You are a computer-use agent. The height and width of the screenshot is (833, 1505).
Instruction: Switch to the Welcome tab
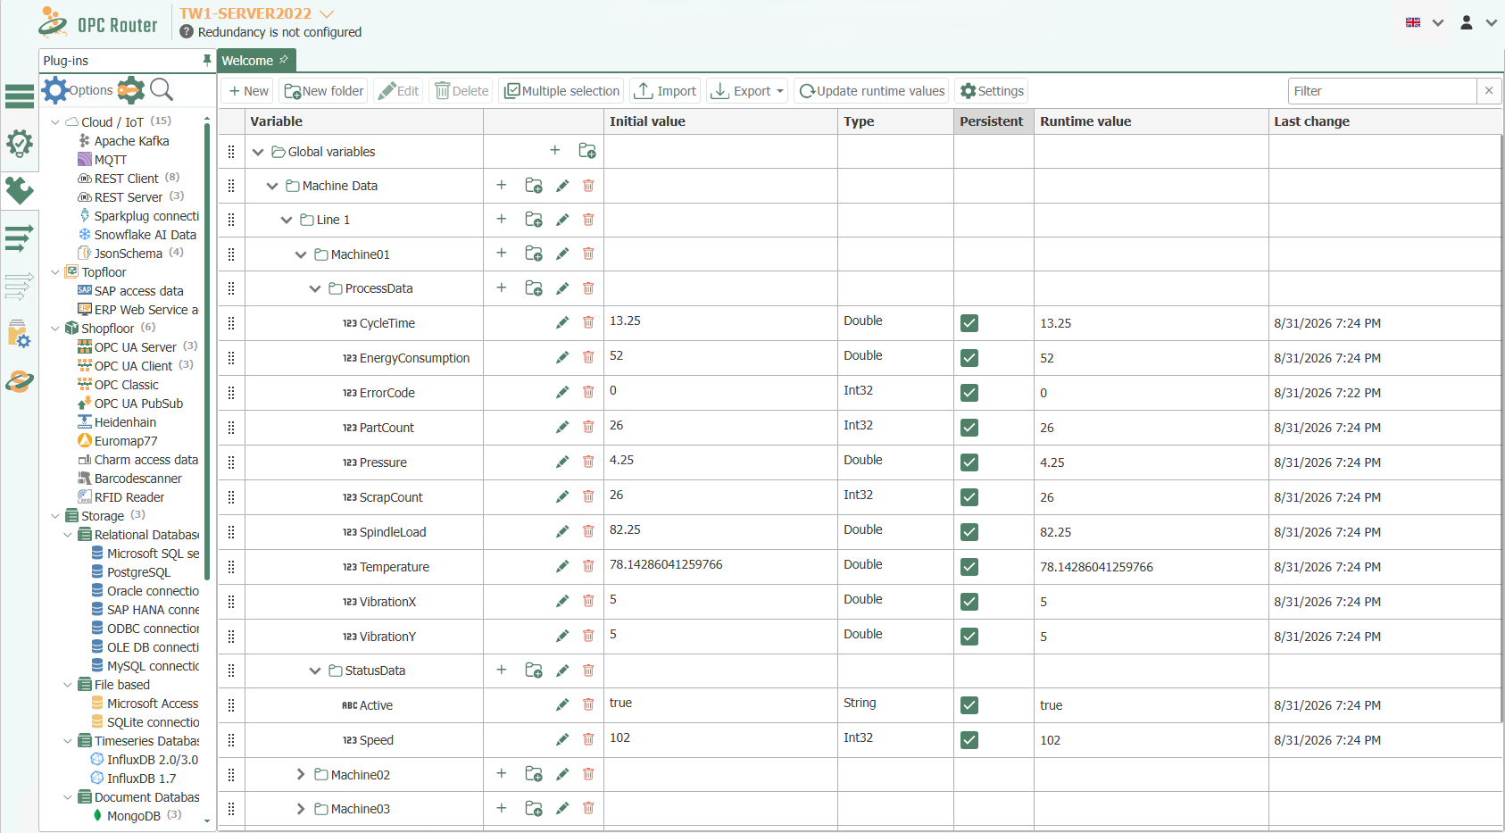pos(255,60)
